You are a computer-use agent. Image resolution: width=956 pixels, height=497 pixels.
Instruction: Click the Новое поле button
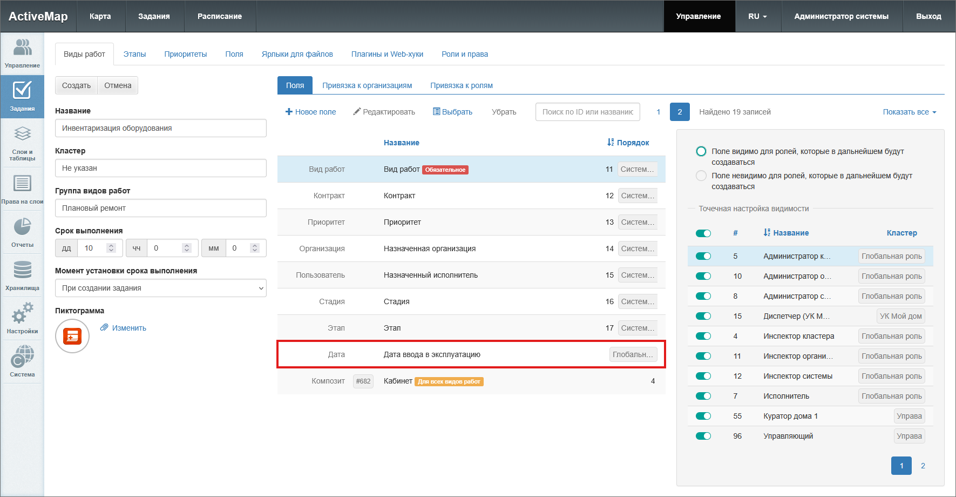[310, 112]
